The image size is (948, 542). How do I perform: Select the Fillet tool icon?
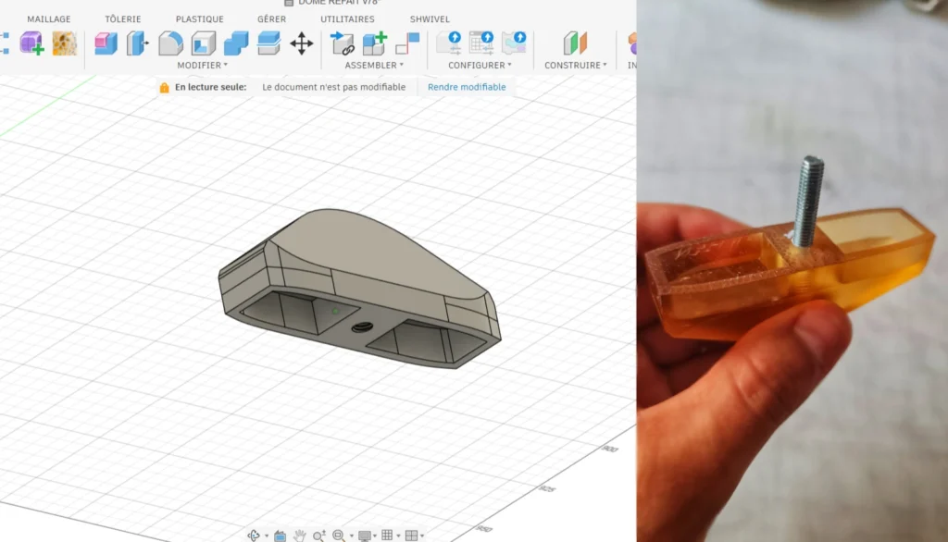tap(170, 43)
